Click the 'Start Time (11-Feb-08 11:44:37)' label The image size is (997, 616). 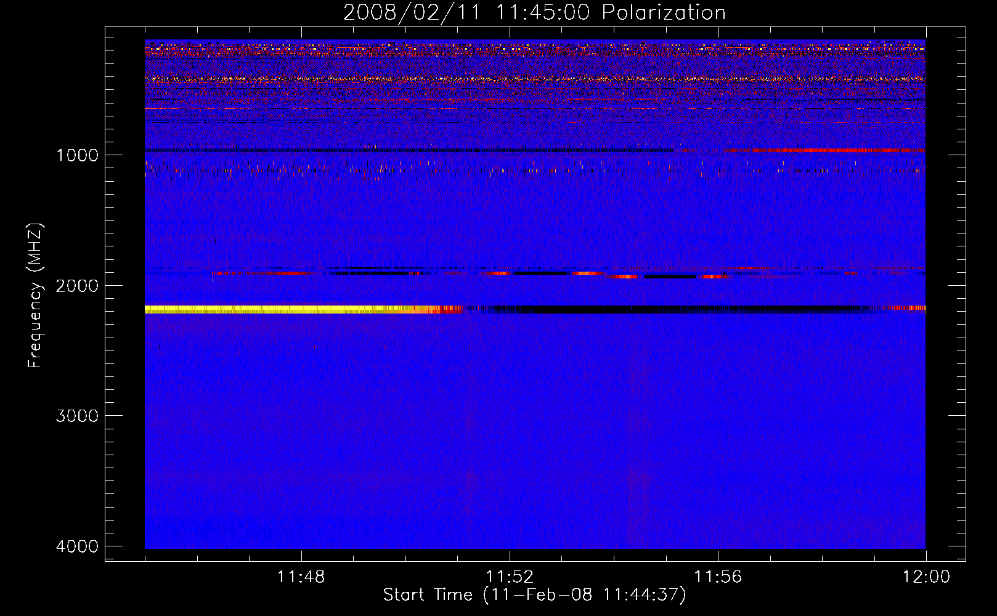tap(534, 595)
